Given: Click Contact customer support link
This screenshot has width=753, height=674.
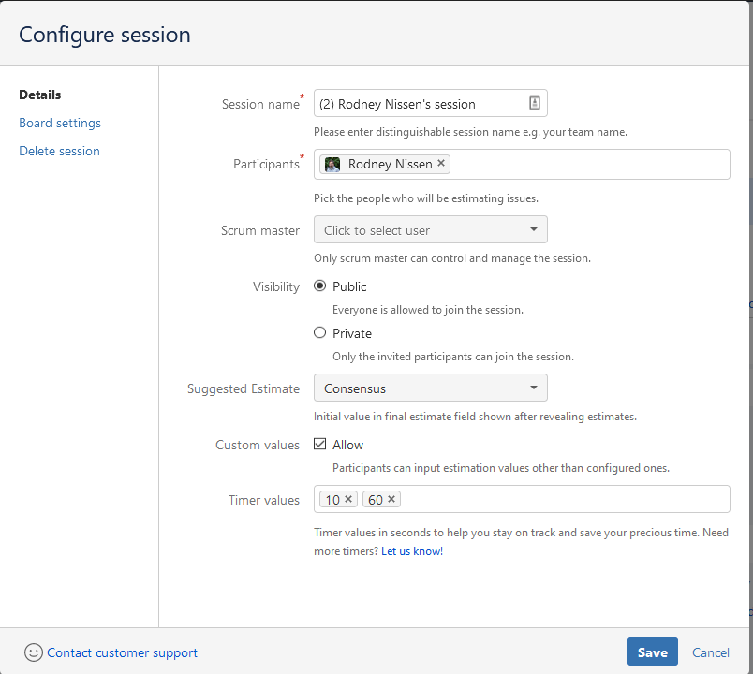Looking at the screenshot, I should [122, 652].
